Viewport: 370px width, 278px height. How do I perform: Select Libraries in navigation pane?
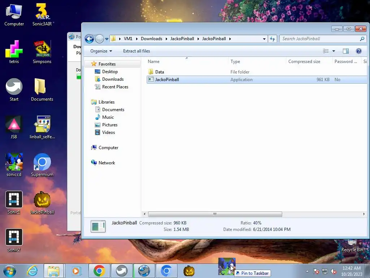pyautogui.click(x=107, y=102)
